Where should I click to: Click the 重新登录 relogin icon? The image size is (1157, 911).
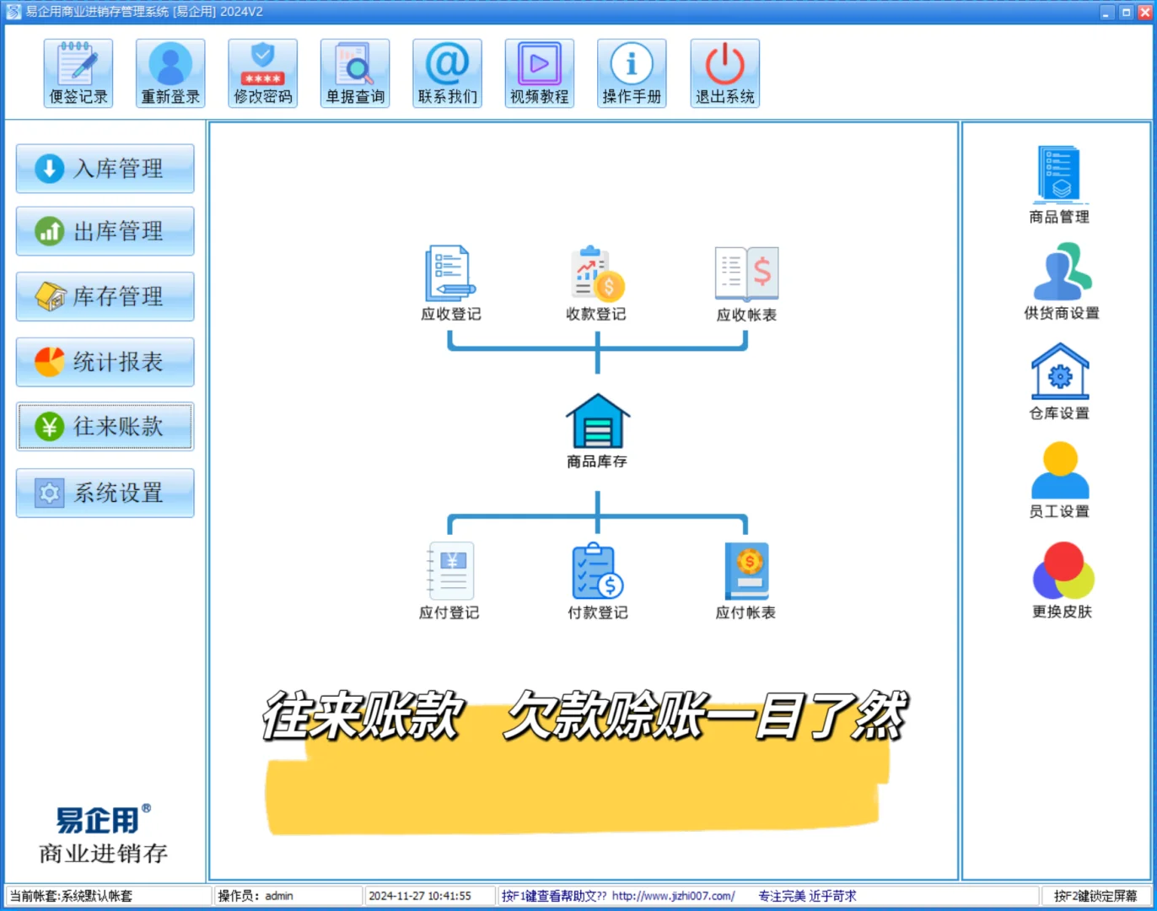pos(170,73)
